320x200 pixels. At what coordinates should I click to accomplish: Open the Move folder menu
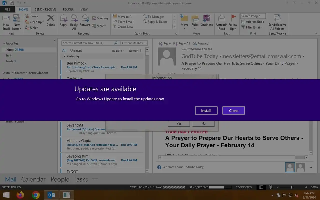click(184, 22)
